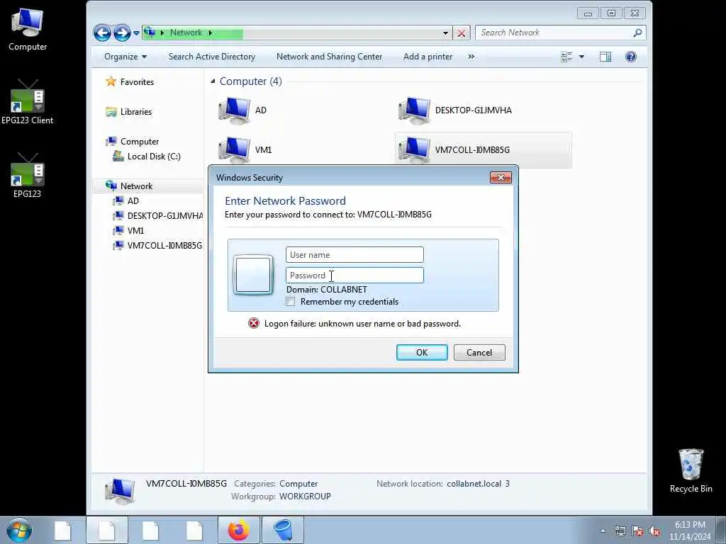Select the AD computer icon in file list

[234, 110]
